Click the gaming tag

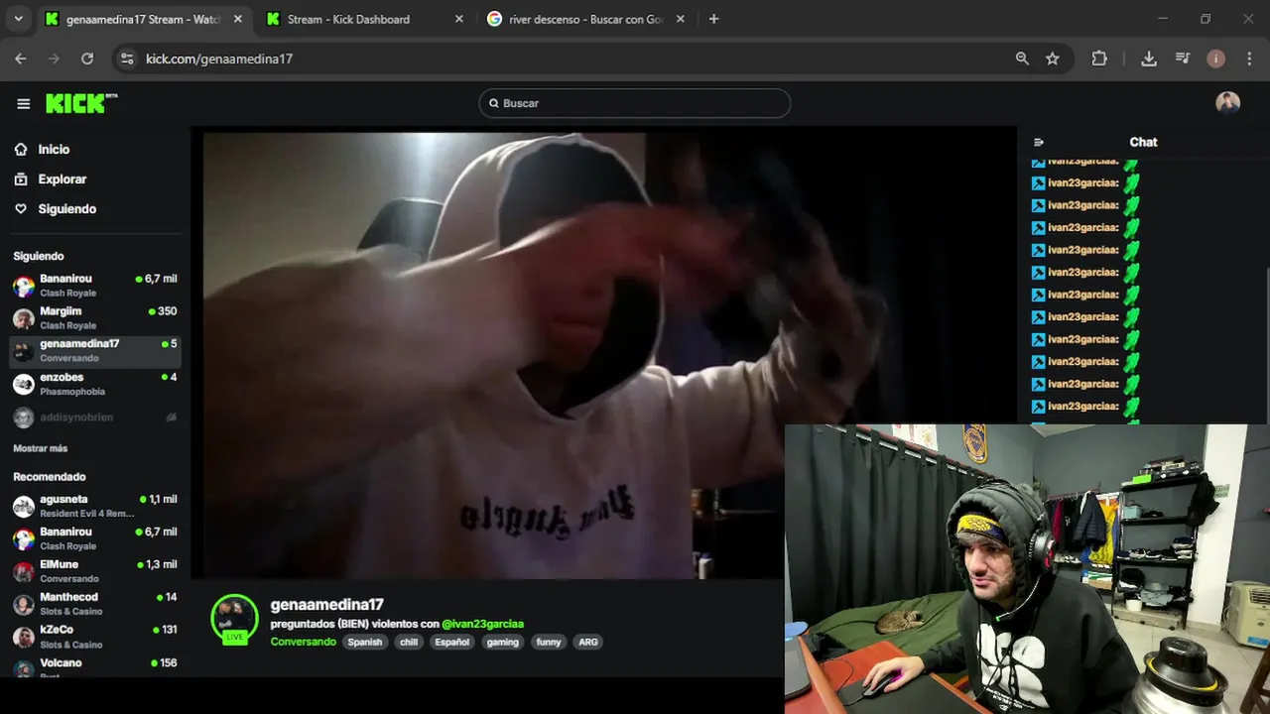(502, 642)
